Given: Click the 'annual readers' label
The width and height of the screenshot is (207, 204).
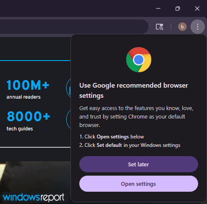Looking at the screenshot, I should pos(23,97).
